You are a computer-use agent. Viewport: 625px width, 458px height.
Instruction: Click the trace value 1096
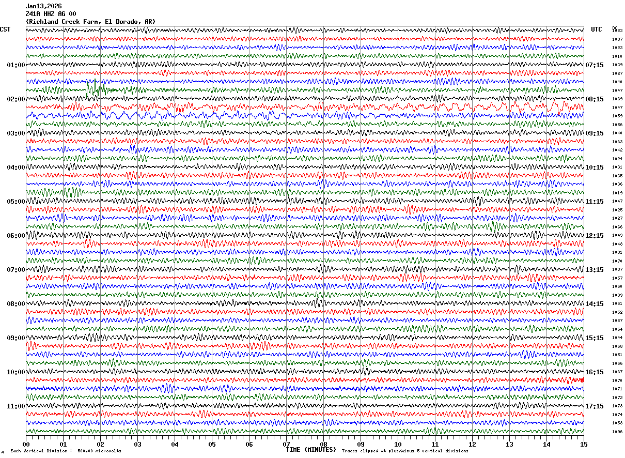tap(617, 432)
